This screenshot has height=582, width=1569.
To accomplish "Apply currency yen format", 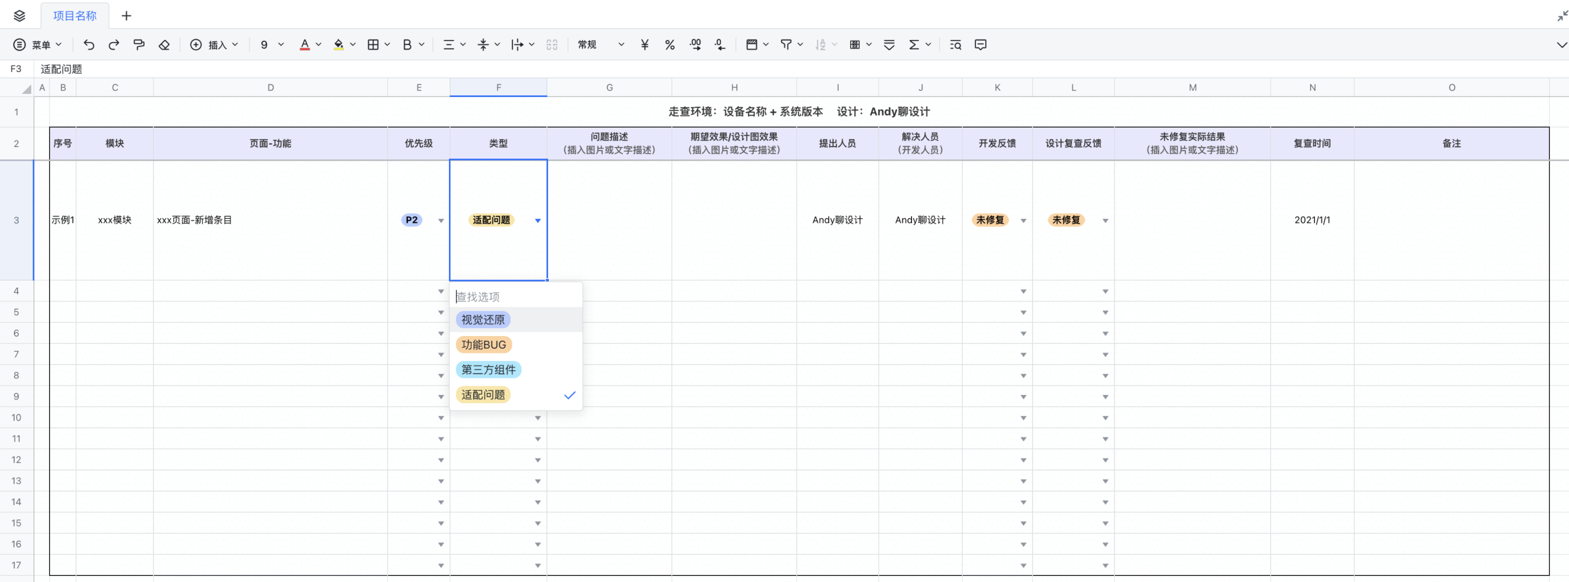I will tap(644, 44).
